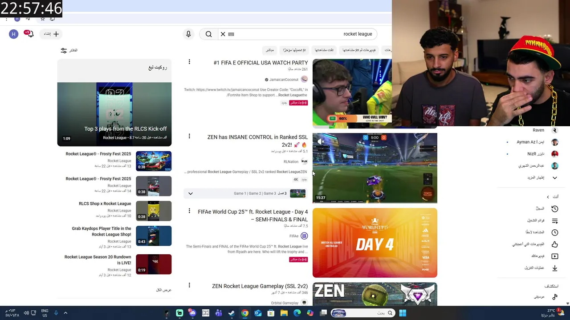570x320 pixels.
Task: Open Windows Start button
Action: pyautogui.click(x=403, y=313)
